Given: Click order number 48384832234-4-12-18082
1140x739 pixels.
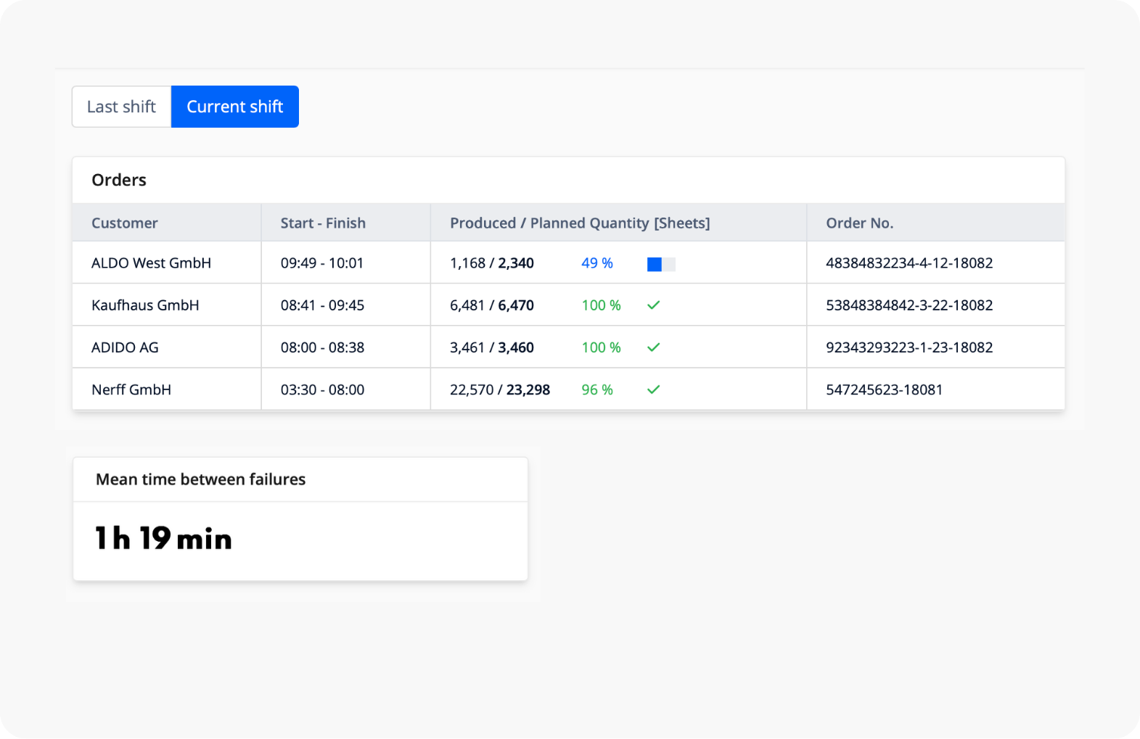Looking at the screenshot, I should click(909, 263).
